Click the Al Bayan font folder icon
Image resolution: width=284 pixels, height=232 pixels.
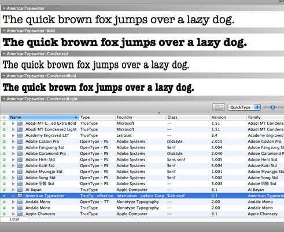click(x=20, y=190)
